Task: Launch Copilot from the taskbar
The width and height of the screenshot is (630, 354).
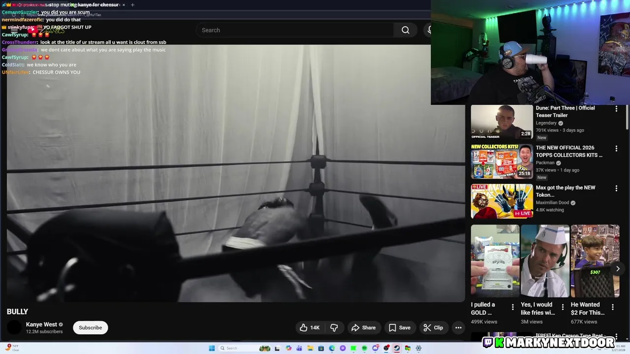Action: point(288,348)
